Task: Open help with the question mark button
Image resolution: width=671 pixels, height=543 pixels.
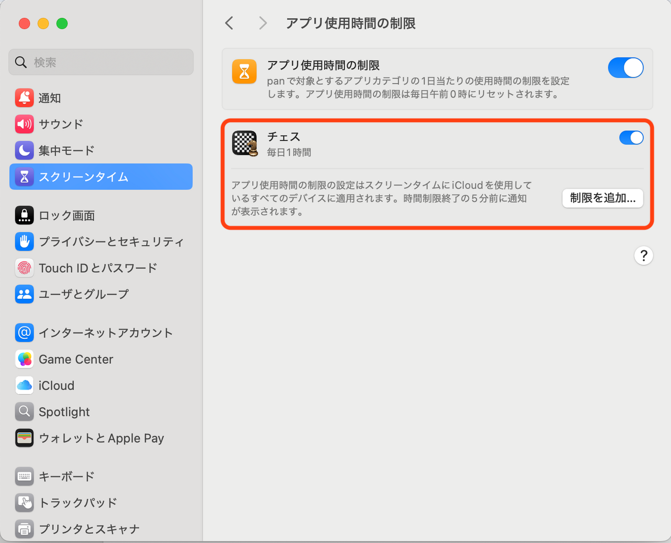Action: click(x=644, y=255)
